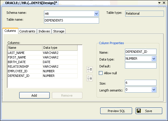Open the Storage tab
This screenshot has height=121, width=168.
[x=59, y=31]
